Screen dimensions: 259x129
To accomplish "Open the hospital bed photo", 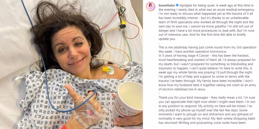I will tap(72, 64).
